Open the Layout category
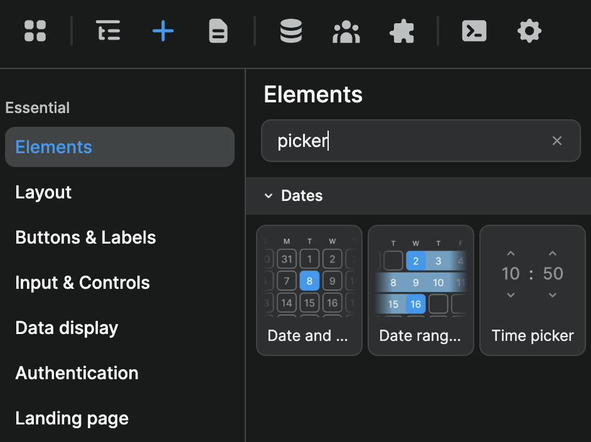The height and width of the screenshot is (442, 591). [43, 192]
